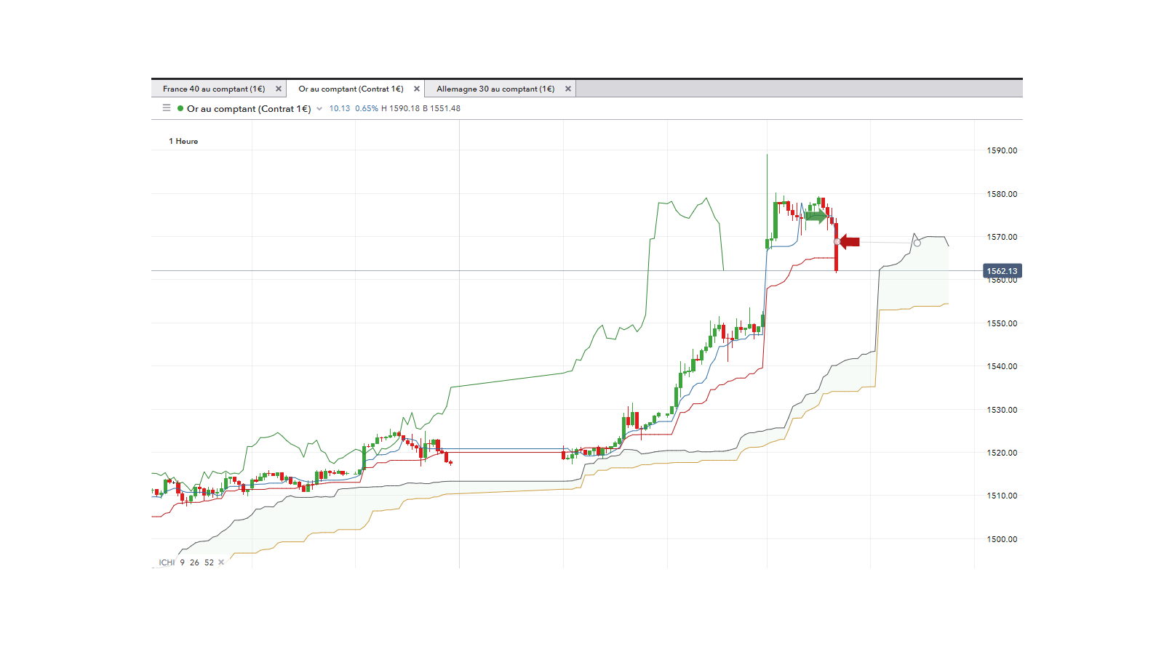Click the 1570.00 price axis label
This screenshot has width=1164, height=654.
click(x=1002, y=238)
